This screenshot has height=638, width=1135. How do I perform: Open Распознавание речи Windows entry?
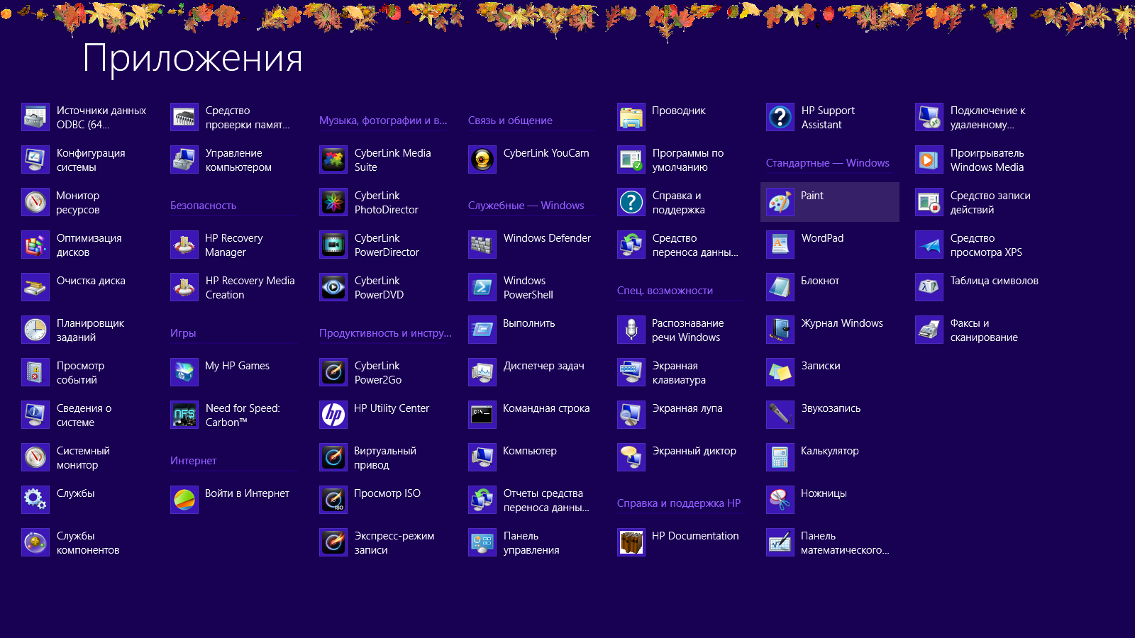pyautogui.click(x=672, y=330)
